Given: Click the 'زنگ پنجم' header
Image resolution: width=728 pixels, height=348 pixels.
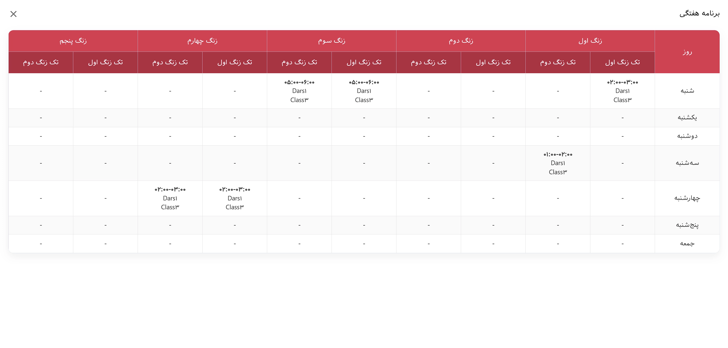Looking at the screenshot, I should [73, 41].
